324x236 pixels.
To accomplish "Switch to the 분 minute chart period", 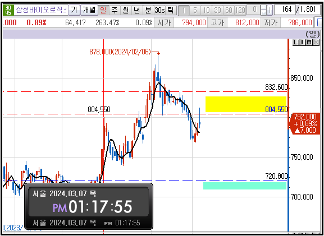I will (x=148, y=10).
